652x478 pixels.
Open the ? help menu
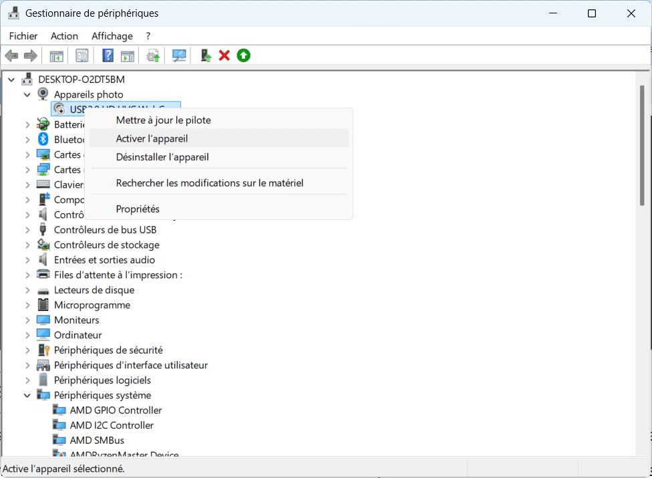click(148, 36)
